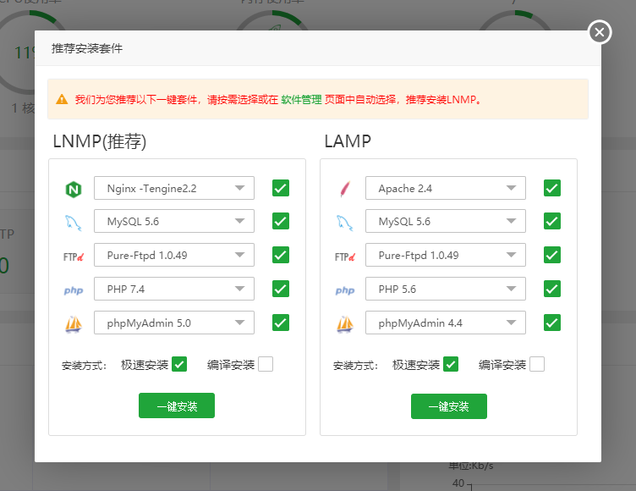636x491 pixels.
Task: Click 极速安装 label text in LNMP
Action: coord(145,365)
